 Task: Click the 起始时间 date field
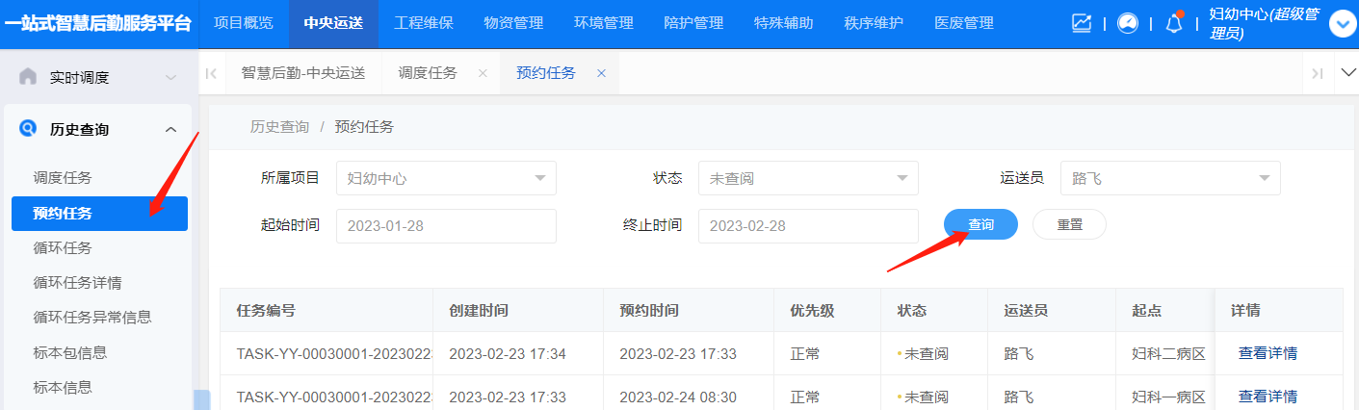click(446, 226)
